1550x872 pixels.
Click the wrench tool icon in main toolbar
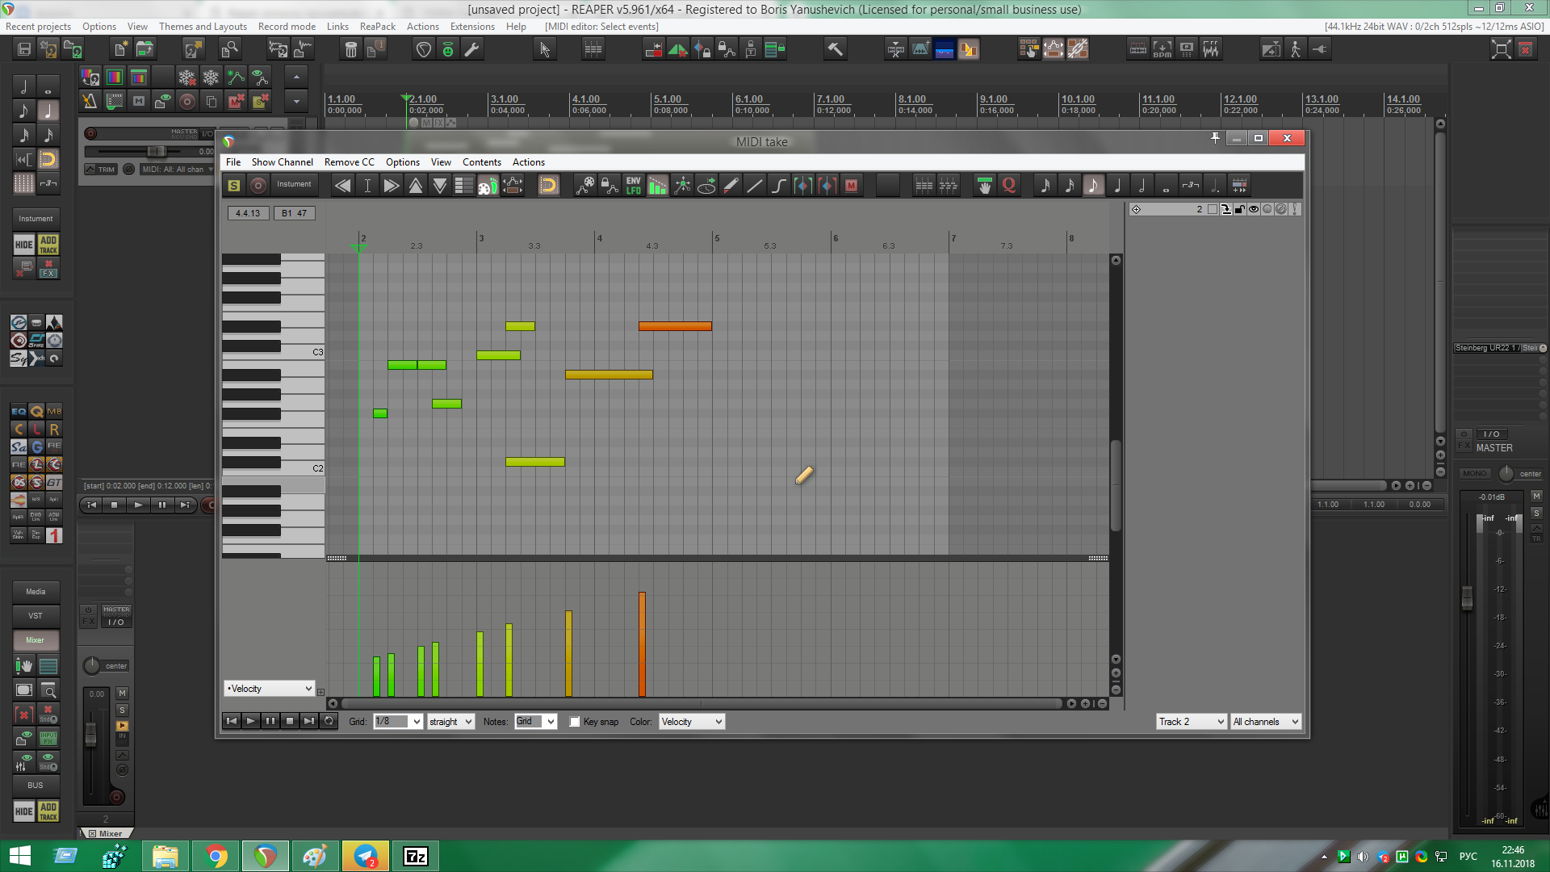pos(472,49)
